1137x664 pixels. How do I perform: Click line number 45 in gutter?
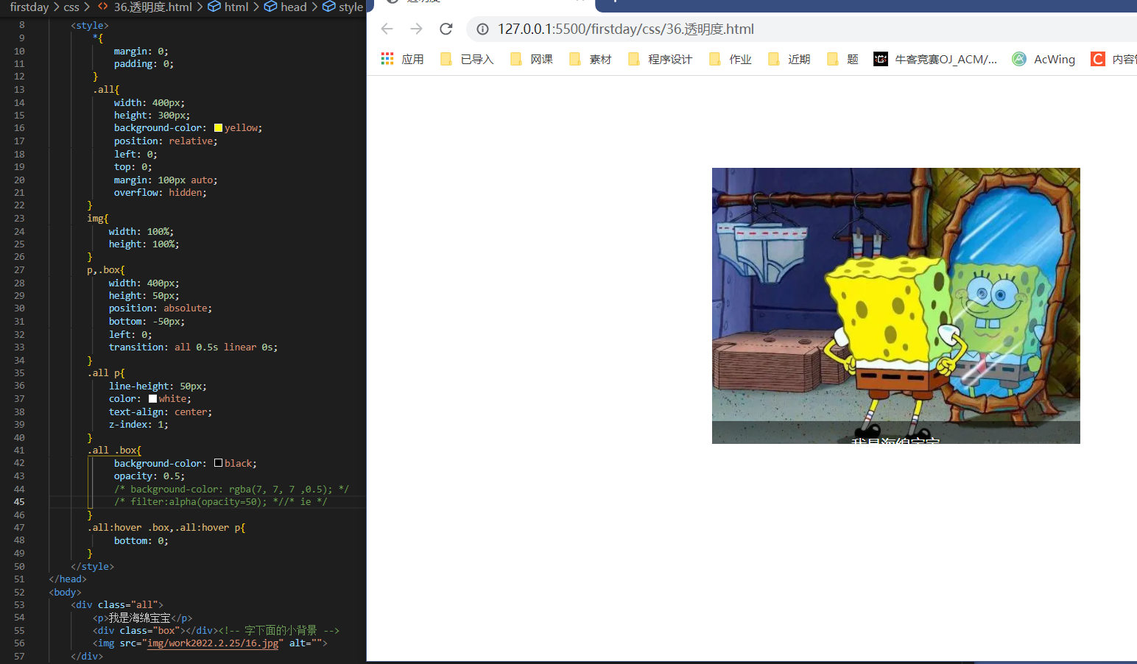coord(19,502)
